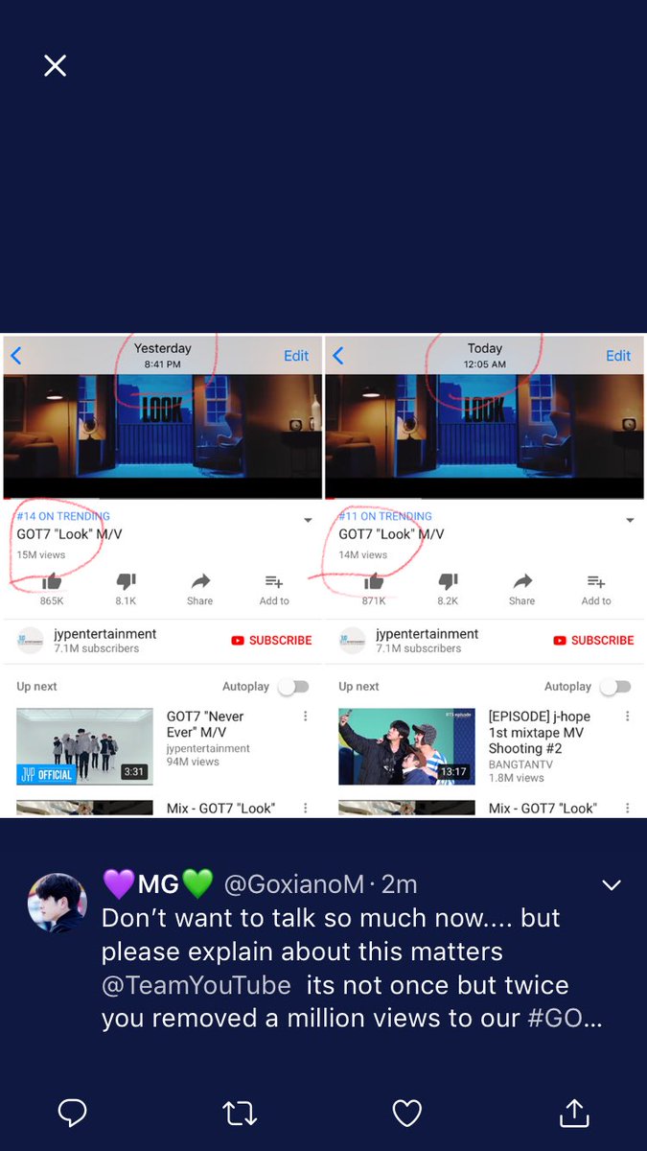Select the title GOT7 "Never Ever" M/V

205,724
